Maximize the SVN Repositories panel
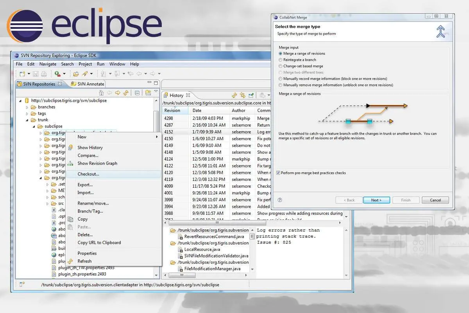Viewport: 469px width, 313px height. [156, 83]
